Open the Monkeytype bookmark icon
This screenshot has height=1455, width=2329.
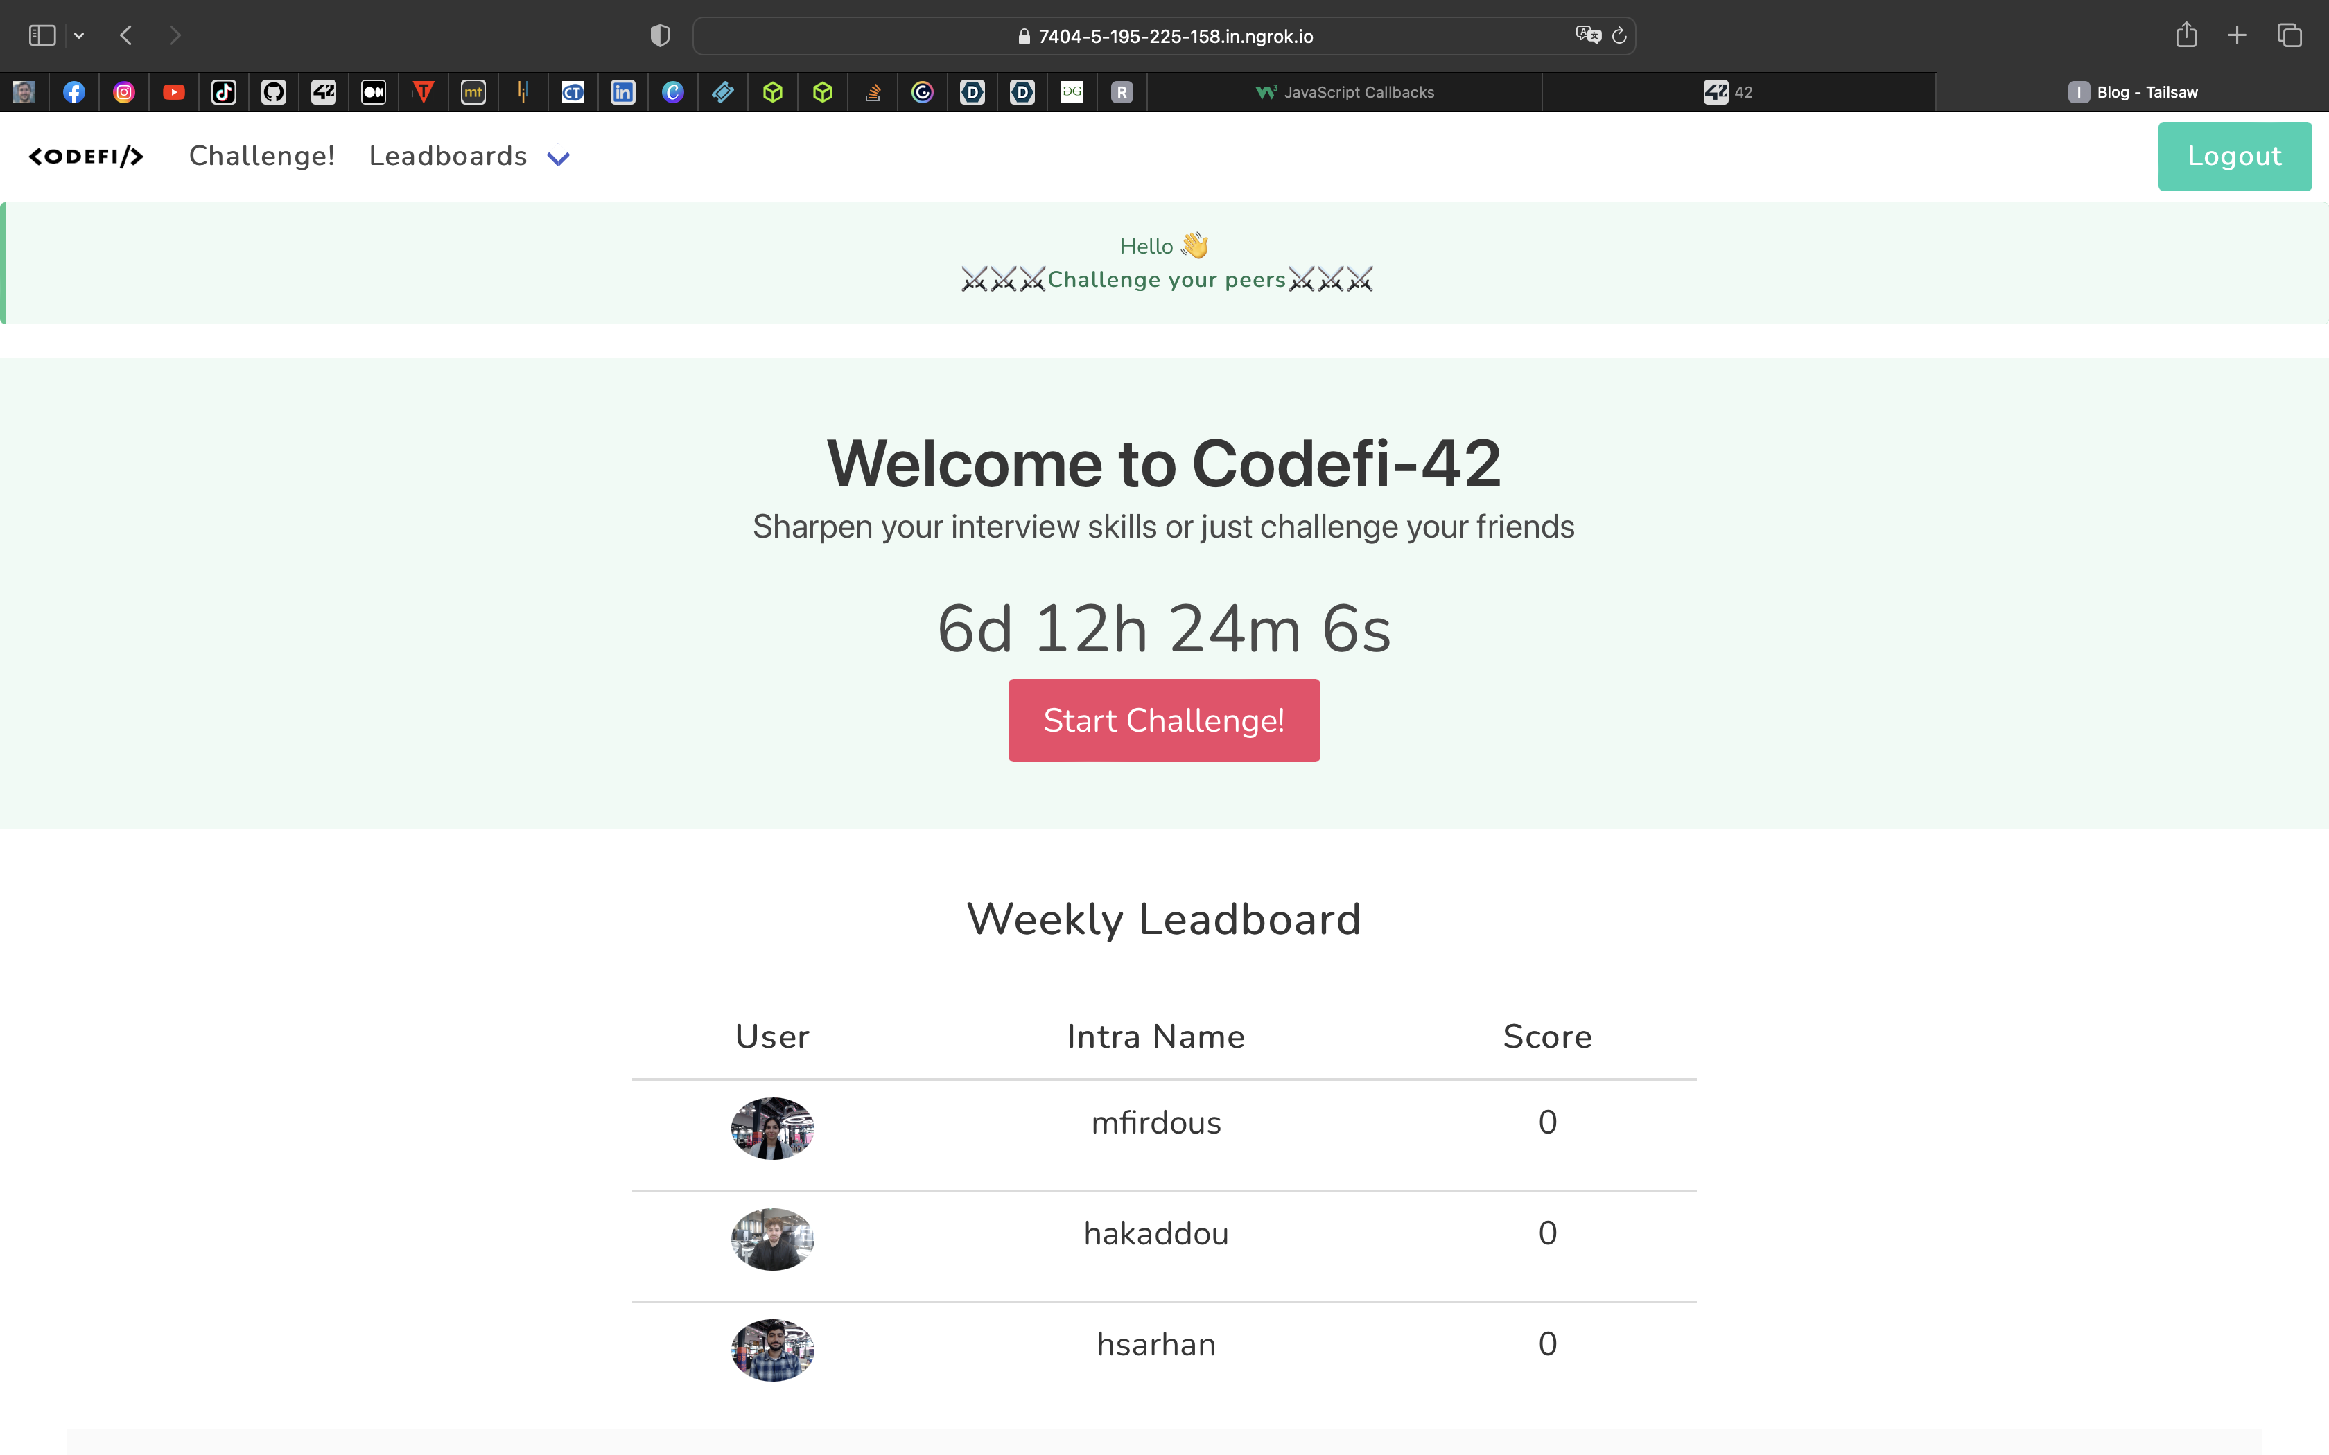click(473, 91)
